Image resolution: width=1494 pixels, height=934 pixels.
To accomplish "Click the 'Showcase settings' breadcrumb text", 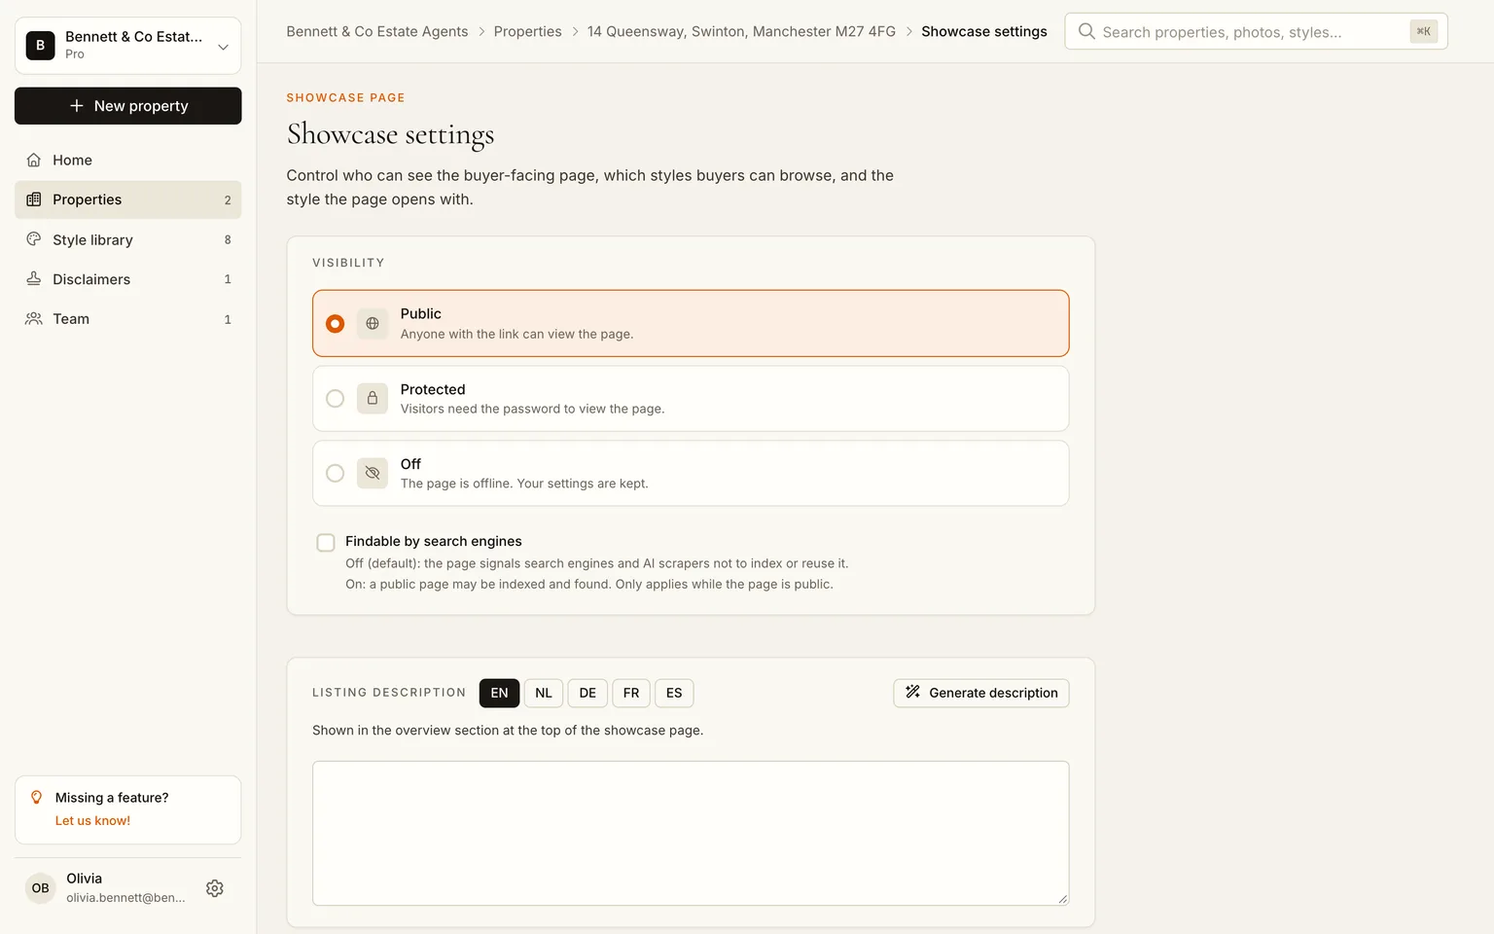I will point(984,31).
